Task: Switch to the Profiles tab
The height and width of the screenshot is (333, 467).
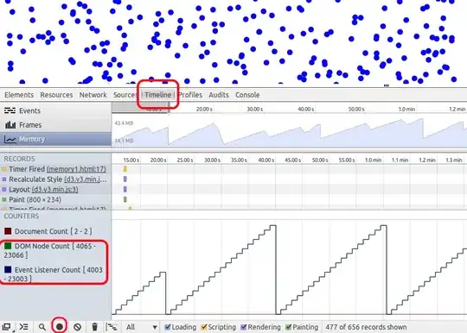Action: [190, 95]
